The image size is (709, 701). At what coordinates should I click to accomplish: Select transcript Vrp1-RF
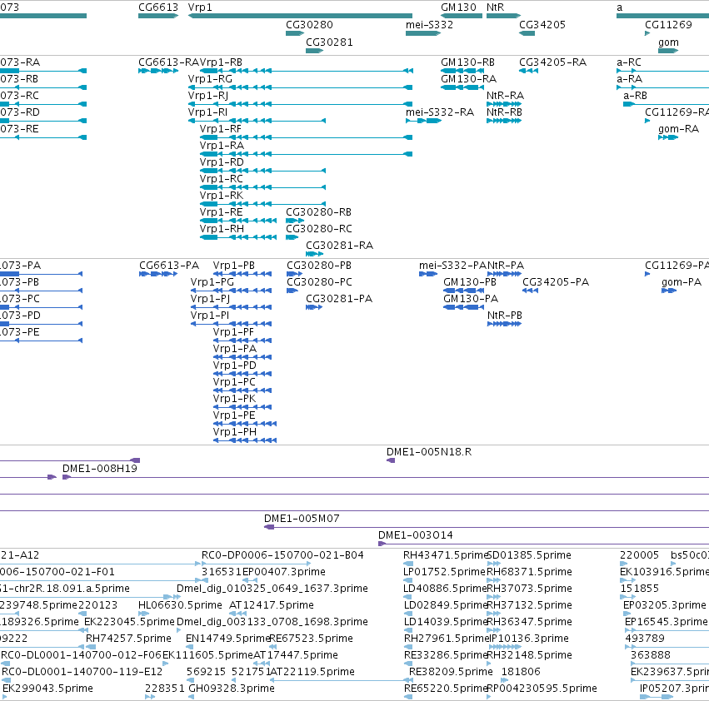point(306,137)
